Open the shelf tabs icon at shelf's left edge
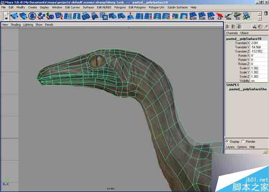 click(x=6, y=14)
